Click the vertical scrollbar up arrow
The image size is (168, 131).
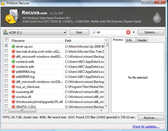click(106, 40)
